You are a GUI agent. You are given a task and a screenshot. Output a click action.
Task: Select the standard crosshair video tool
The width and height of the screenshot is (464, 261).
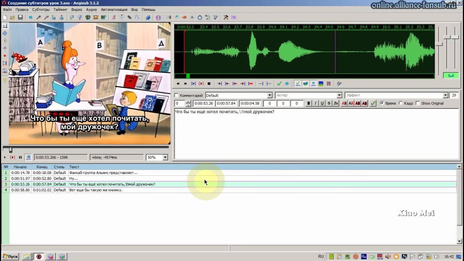coord(5,26)
